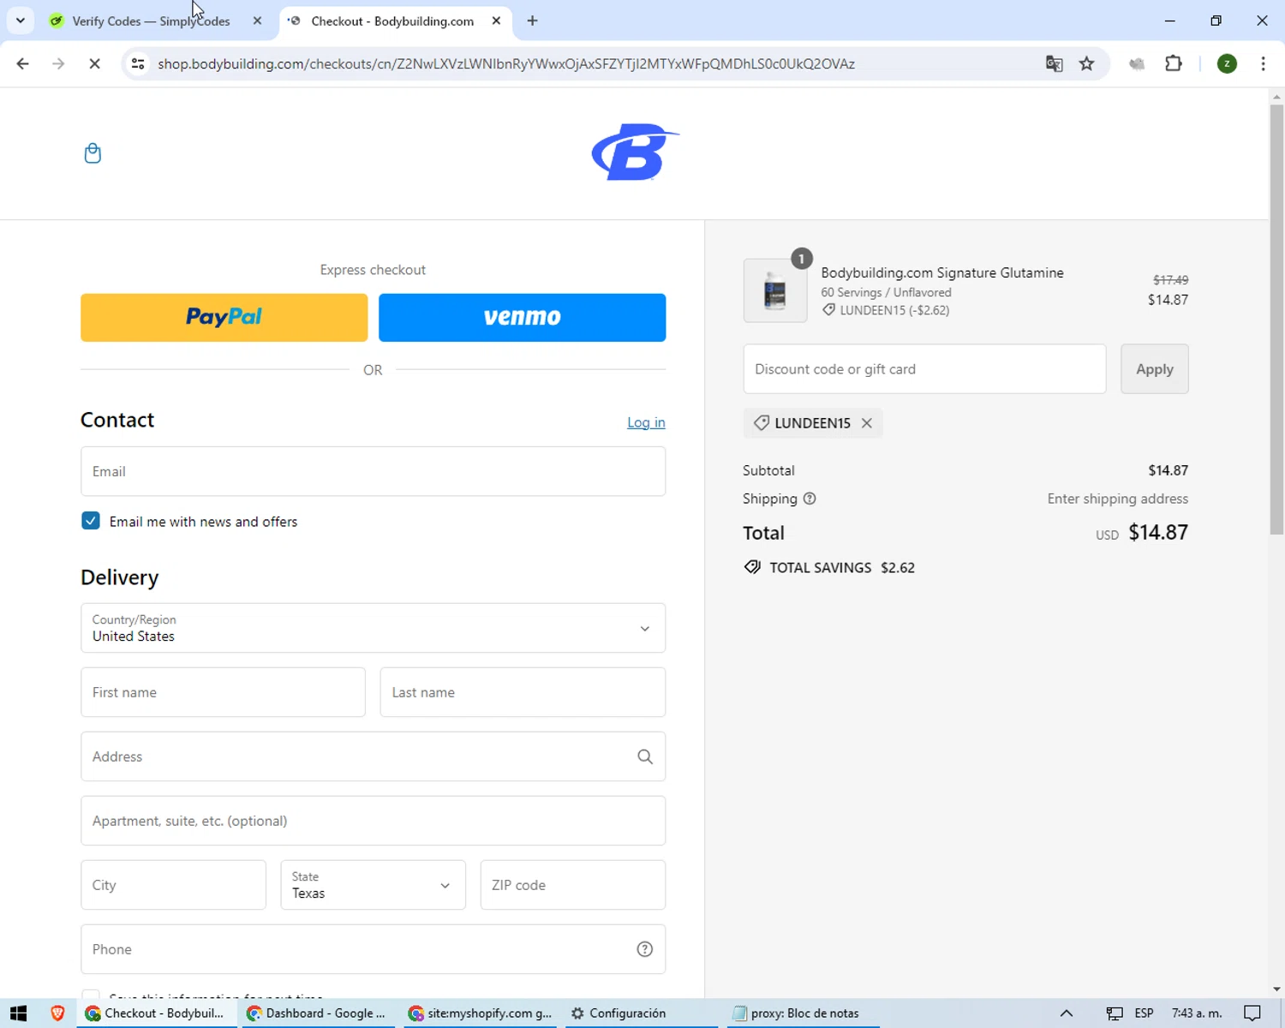The height and width of the screenshot is (1028, 1285).
Task: Open the proxy Bloc de notas window
Action: (804, 1013)
